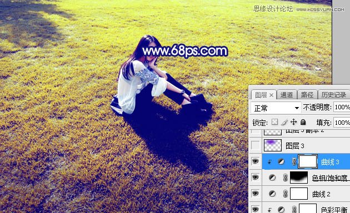Click the adjustment icon of 色彩平衡 layer
This screenshot has height=213, width=350.
(281, 210)
